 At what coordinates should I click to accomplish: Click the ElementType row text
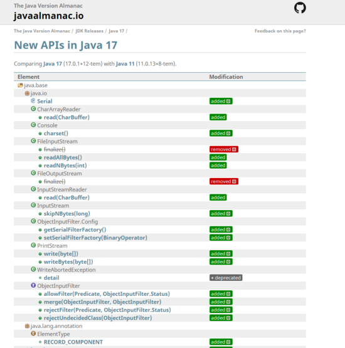tap(53, 334)
